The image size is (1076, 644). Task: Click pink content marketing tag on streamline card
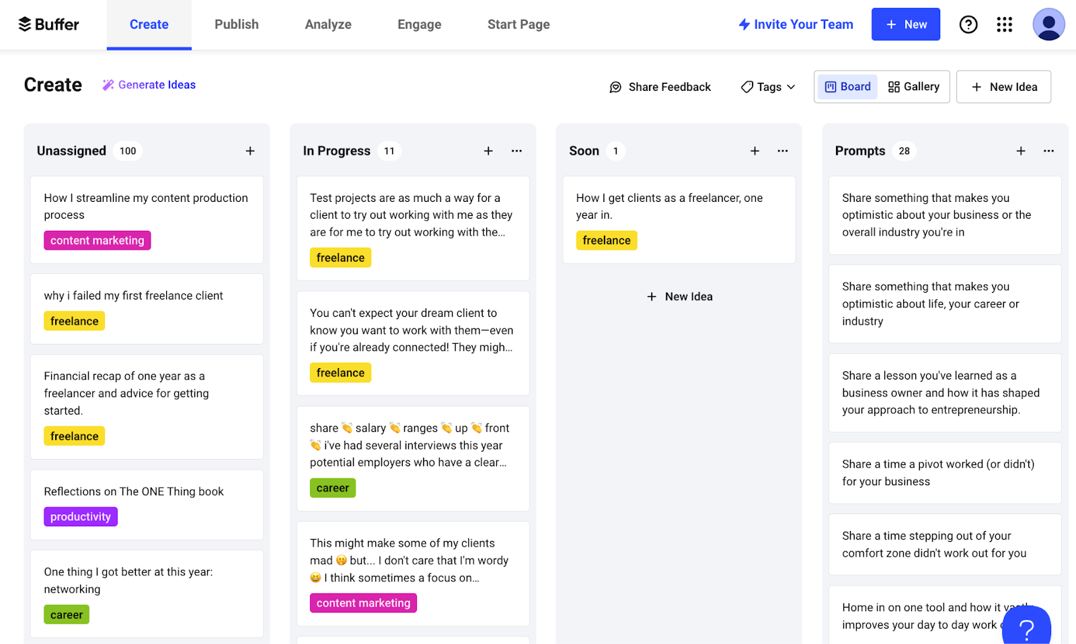(x=98, y=240)
